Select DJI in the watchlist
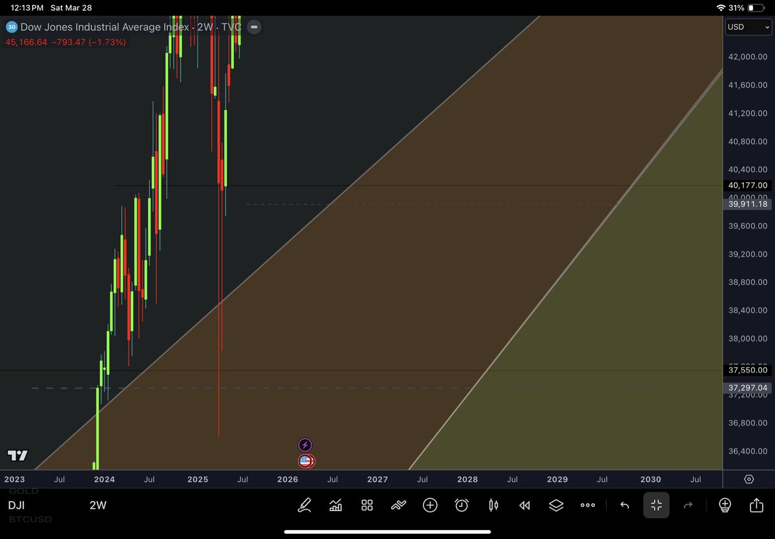Viewport: 775px width, 539px height. click(17, 505)
